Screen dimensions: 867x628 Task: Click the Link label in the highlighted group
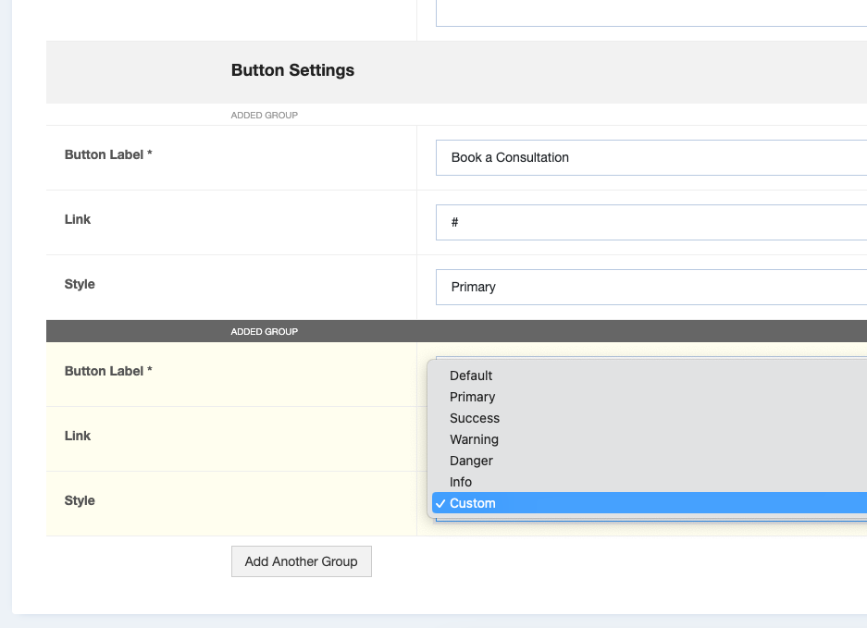click(x=78, y=436)
